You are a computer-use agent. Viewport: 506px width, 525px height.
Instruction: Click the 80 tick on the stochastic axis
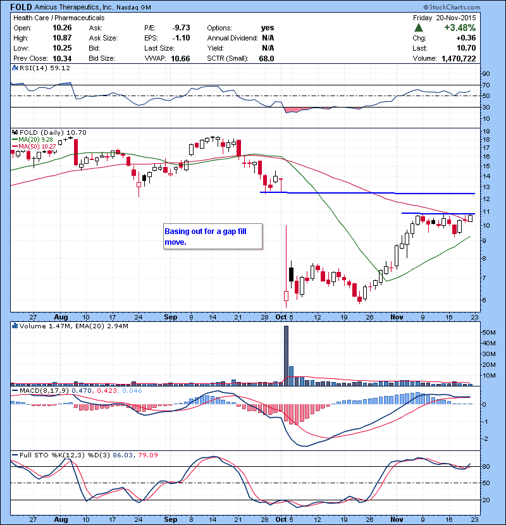point(486,467)
